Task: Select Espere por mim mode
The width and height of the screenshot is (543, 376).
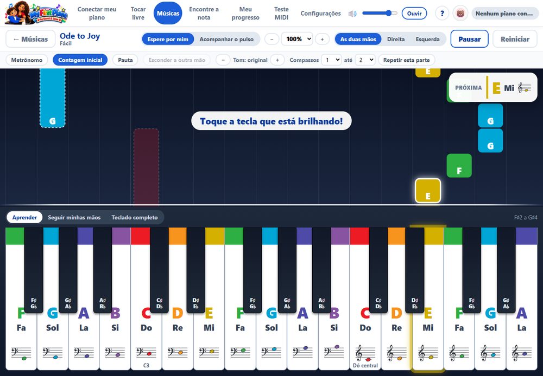Action: (168, 39)
